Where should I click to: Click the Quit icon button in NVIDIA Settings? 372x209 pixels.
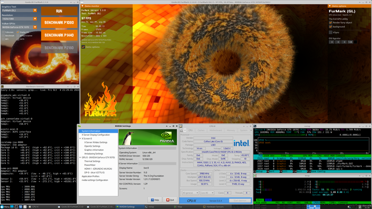tap(170, 200)
